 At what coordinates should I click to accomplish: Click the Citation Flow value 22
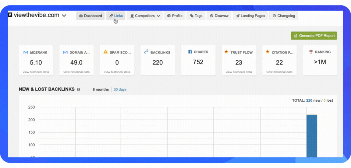coord(279,63)
